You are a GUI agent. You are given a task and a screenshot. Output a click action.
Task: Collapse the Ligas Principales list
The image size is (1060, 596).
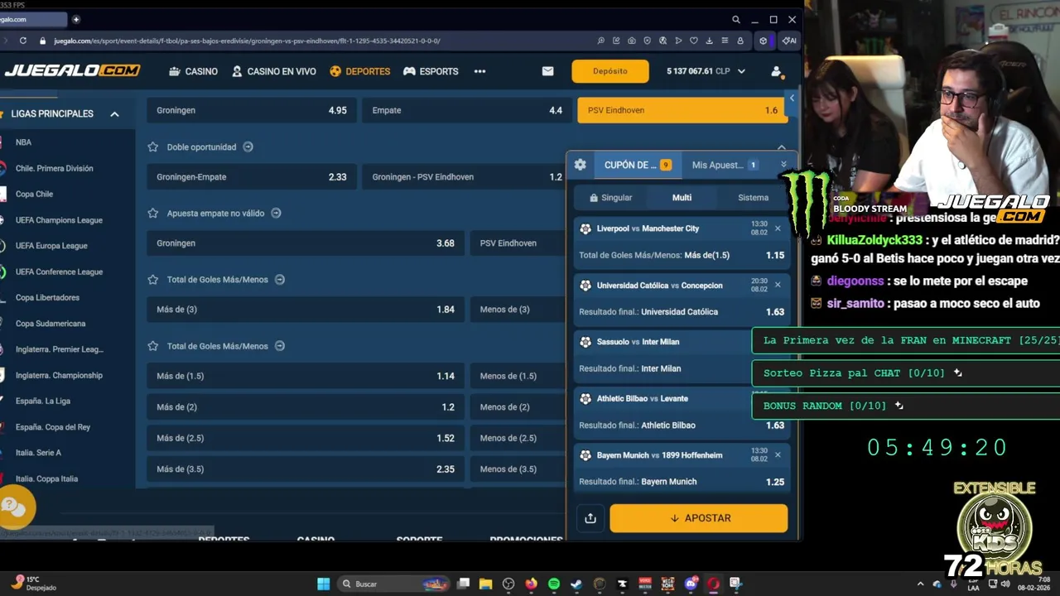pos(115,114)
